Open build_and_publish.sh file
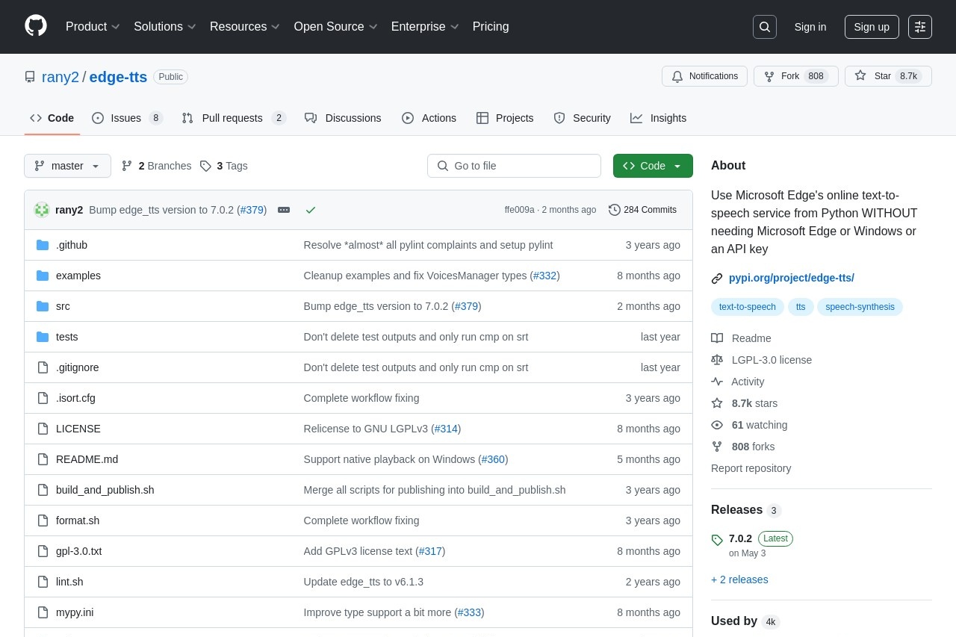956x637 pixels. click(x=105, y=490)
